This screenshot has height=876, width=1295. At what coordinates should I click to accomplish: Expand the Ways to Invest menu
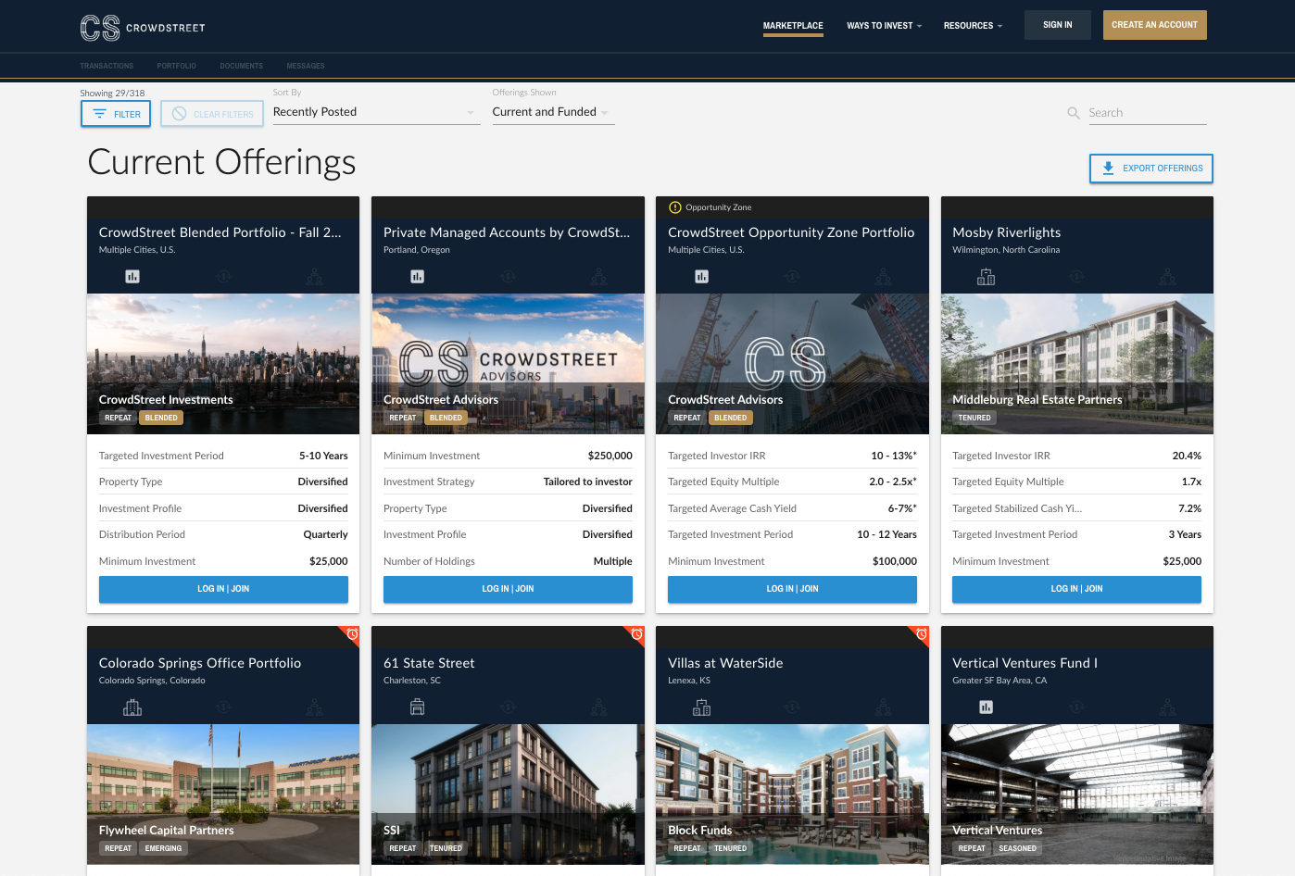point(884,26)
